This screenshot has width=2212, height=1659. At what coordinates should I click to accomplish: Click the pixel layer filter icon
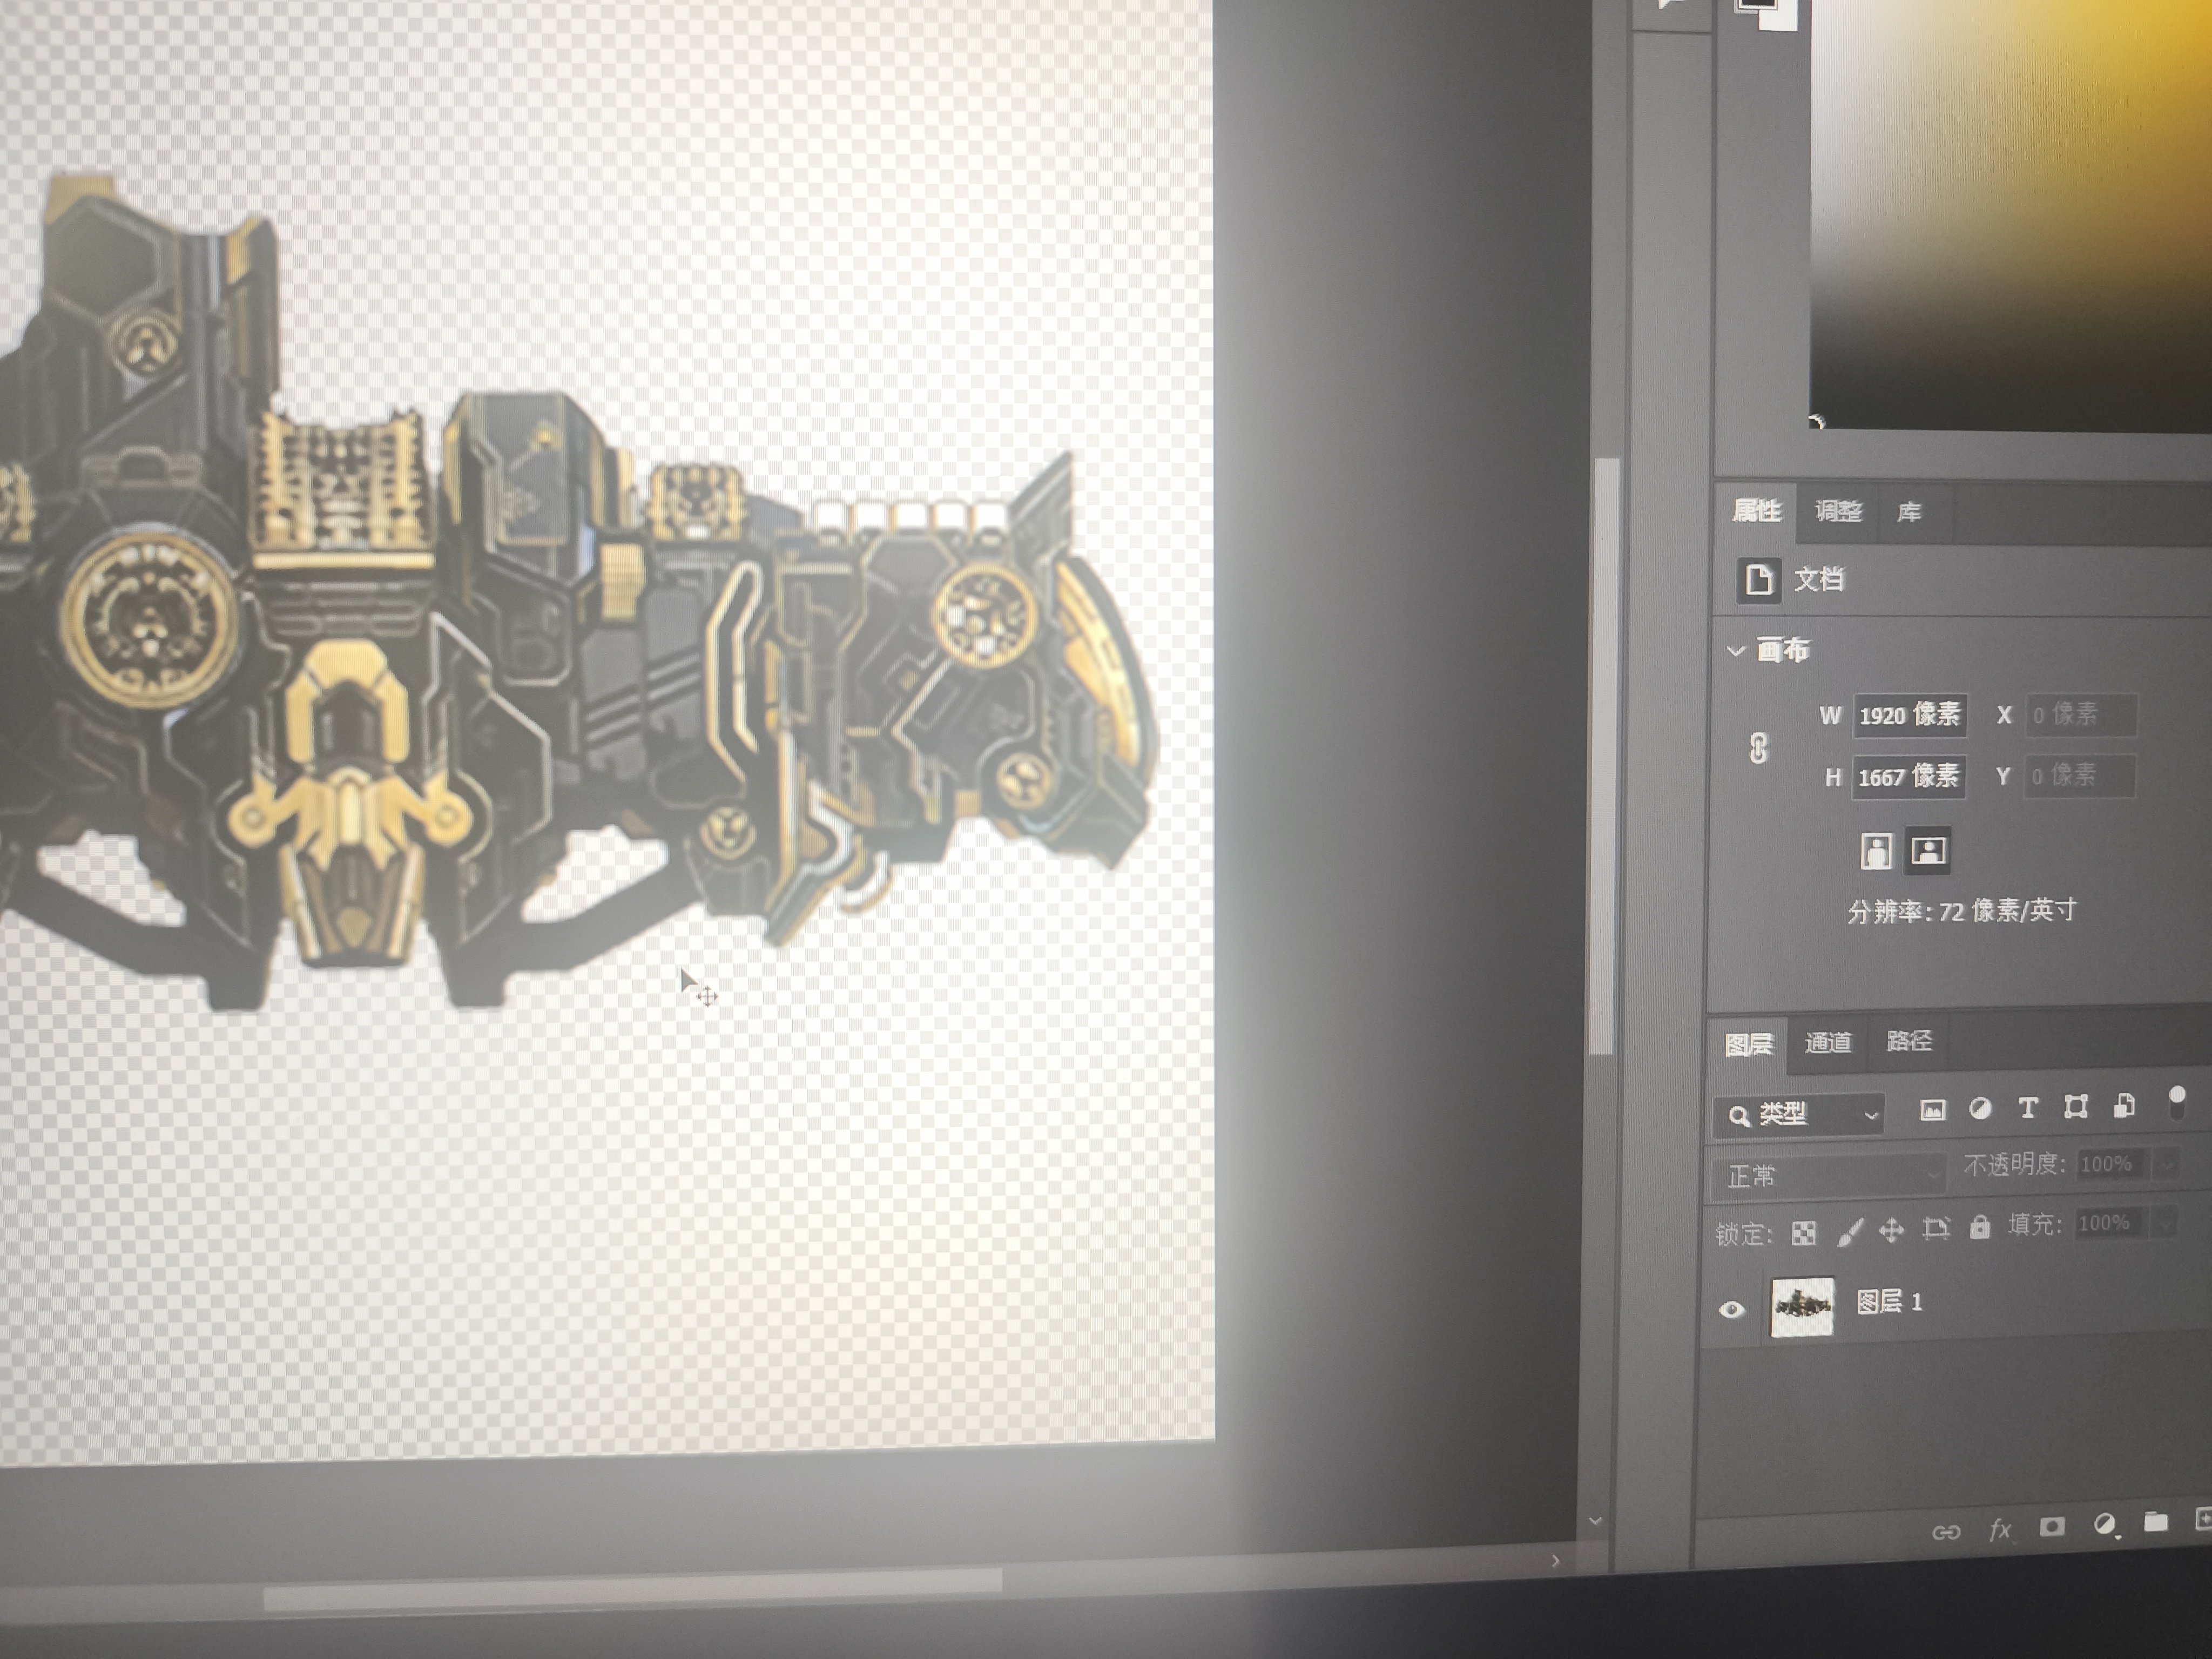pos(1932,1110)
